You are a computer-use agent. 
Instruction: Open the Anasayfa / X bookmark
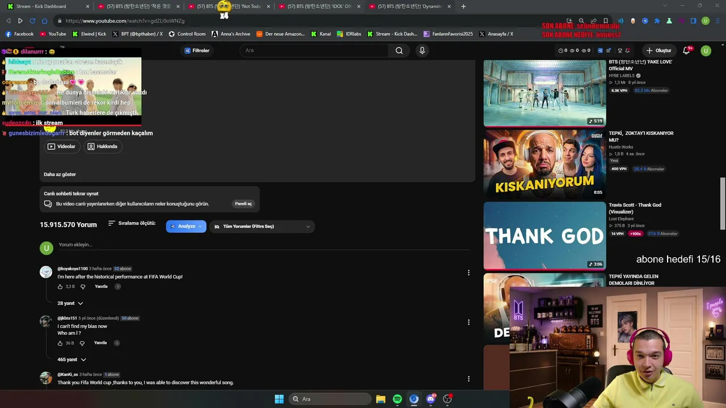tap(496, 34)
